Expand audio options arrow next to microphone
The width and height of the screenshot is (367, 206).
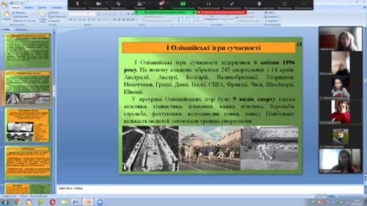pyautogui.click(x=85, y=3)
